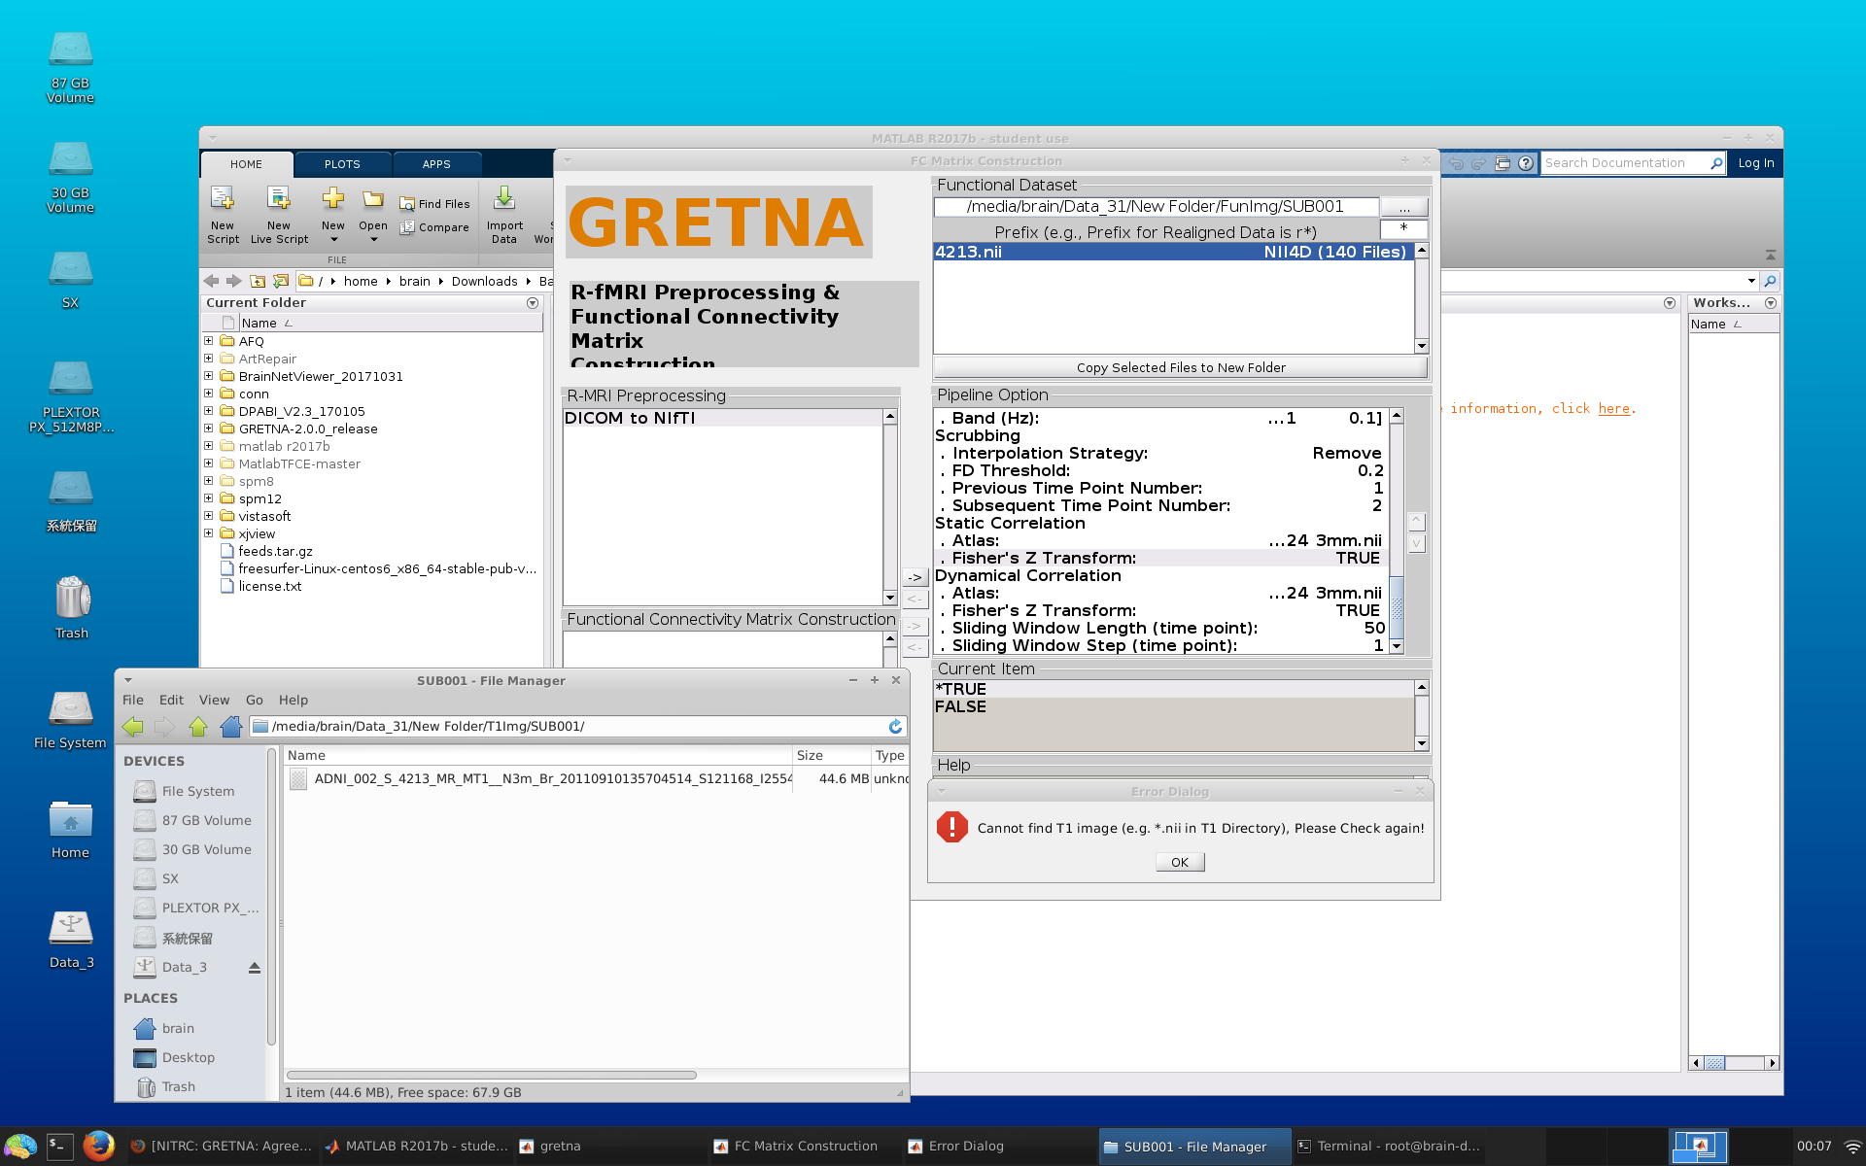Click the New Script icon in MATLAB
The image size is (1866, 1166).
tap(223, 199)
